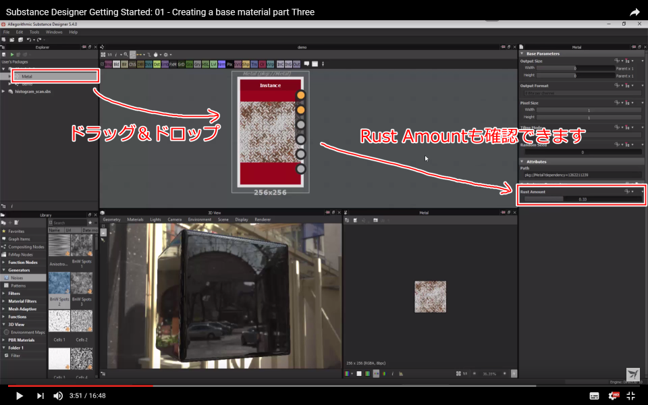Click the YouTube share arrow
This screenshot has width=648, height=405.
634,12
